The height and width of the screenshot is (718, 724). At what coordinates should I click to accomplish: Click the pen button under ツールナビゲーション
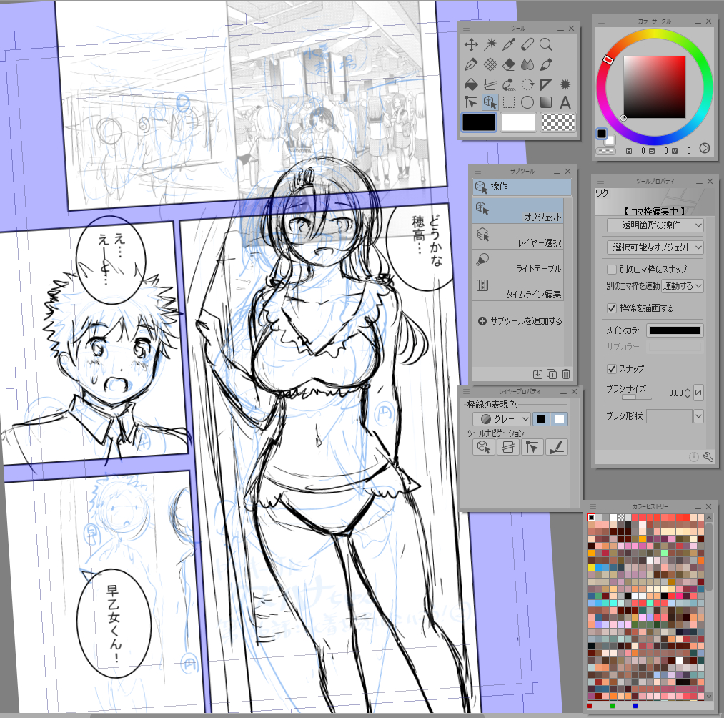556,447
